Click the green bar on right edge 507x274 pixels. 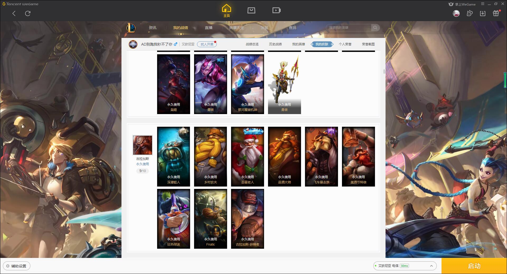tap(505, 80)
